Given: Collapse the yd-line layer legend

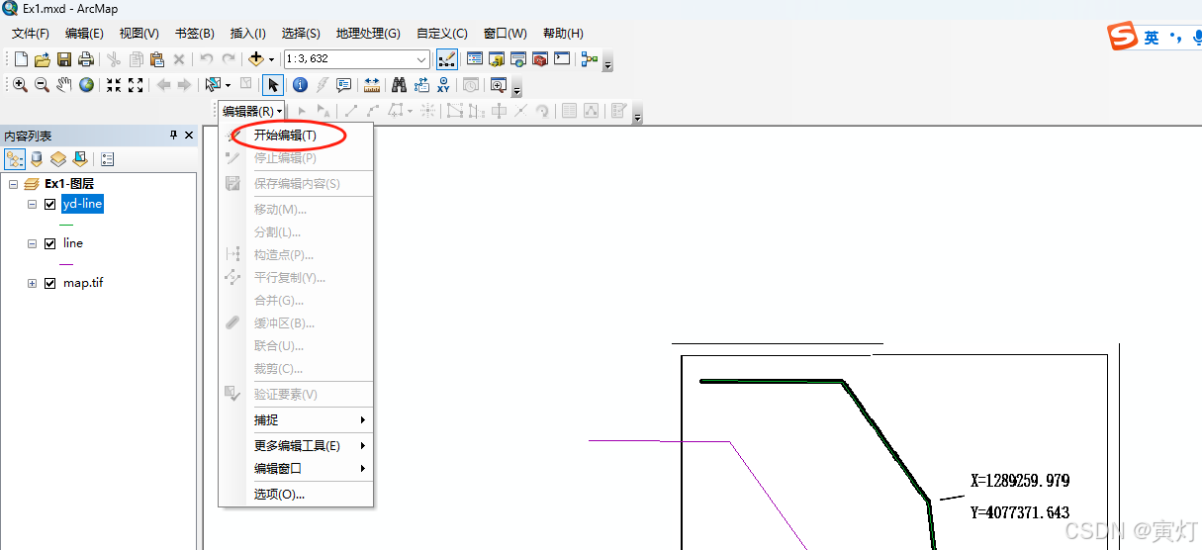Looking at the screenshot, I should pos(32,205).
